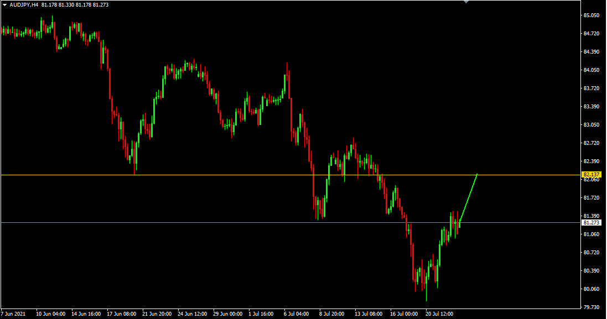Select the green projected trend line
607x319 pixels.
pos(468,198)
